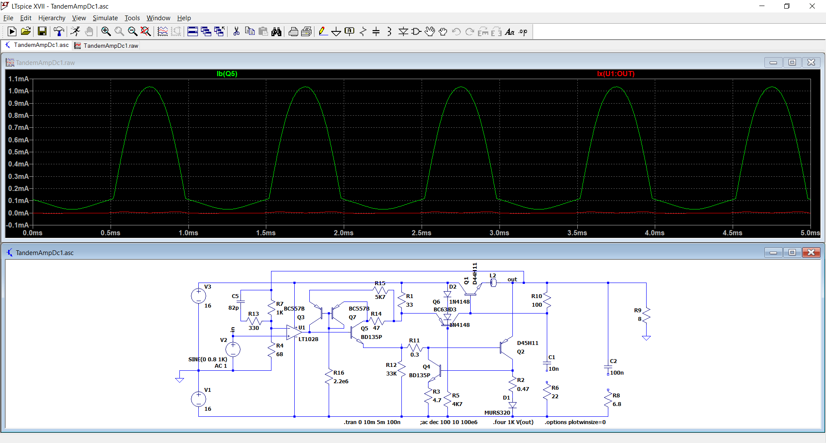Place a Capacitor component
826x443 pixels.
[376, 31]
